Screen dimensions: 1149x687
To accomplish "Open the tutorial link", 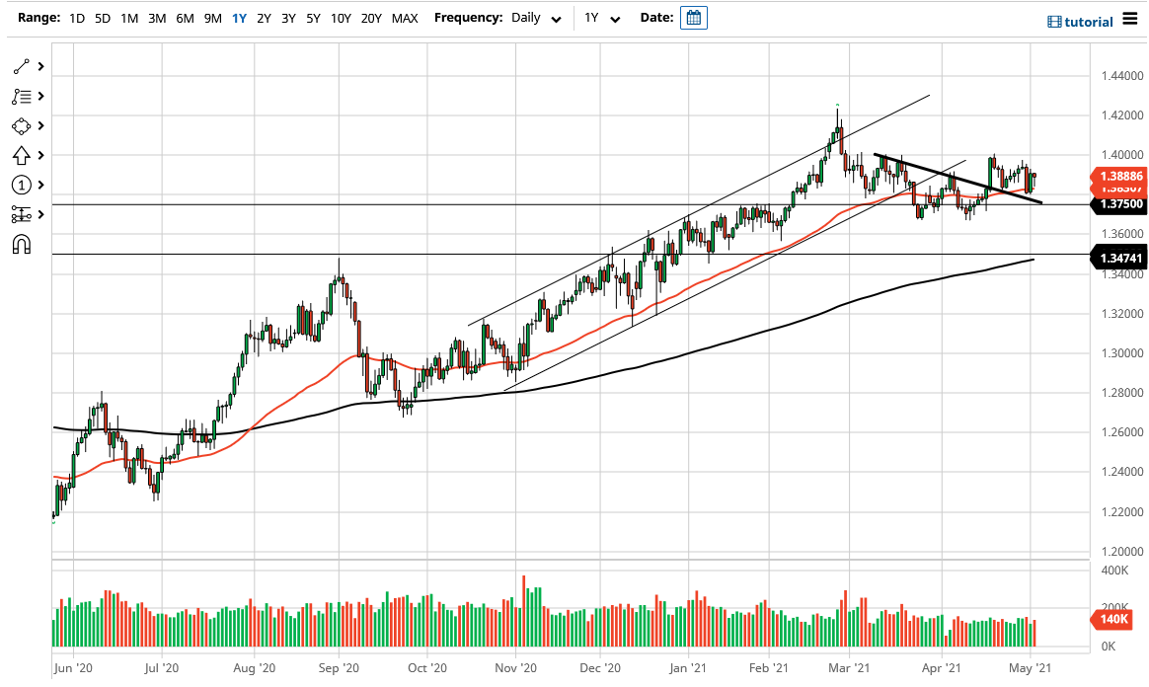I will point(1088,22).
